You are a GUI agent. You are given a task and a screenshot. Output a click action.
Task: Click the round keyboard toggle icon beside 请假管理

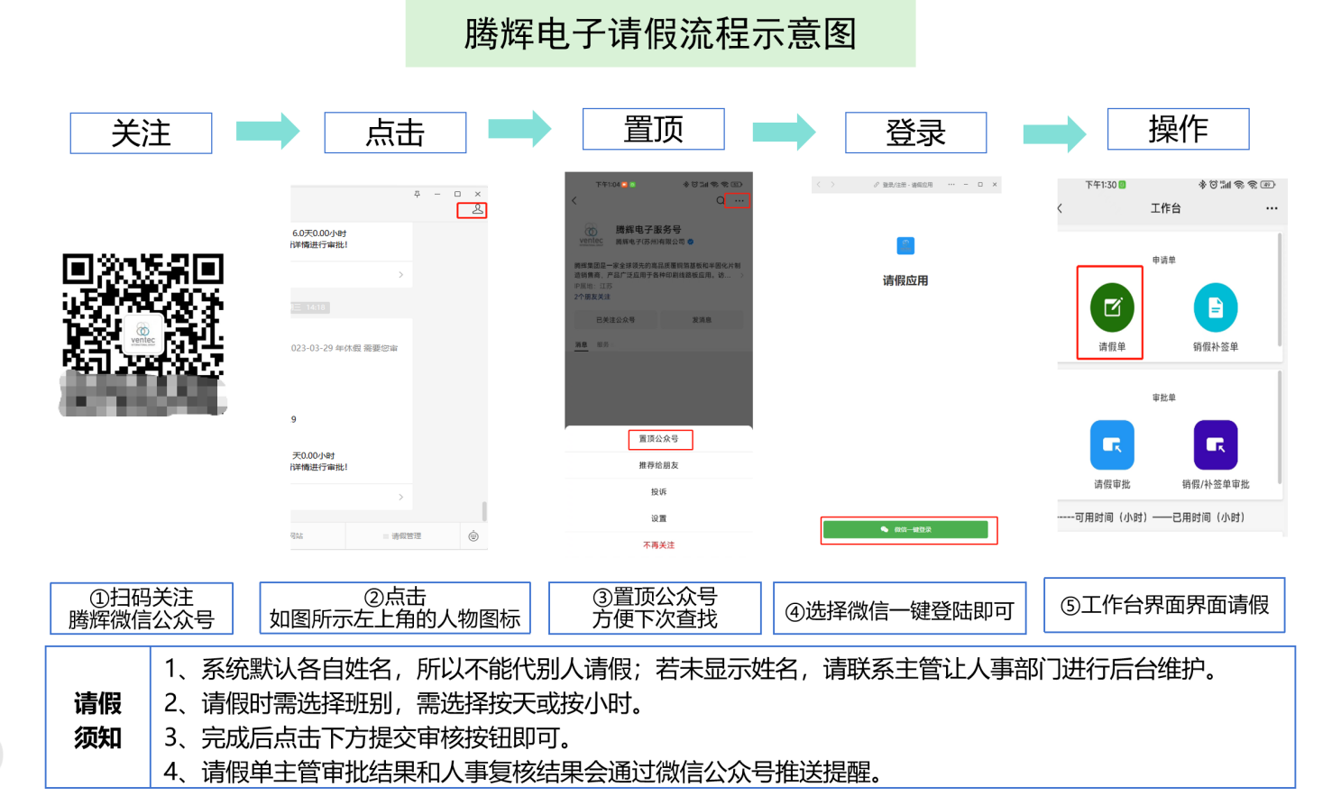pos(473,536)
